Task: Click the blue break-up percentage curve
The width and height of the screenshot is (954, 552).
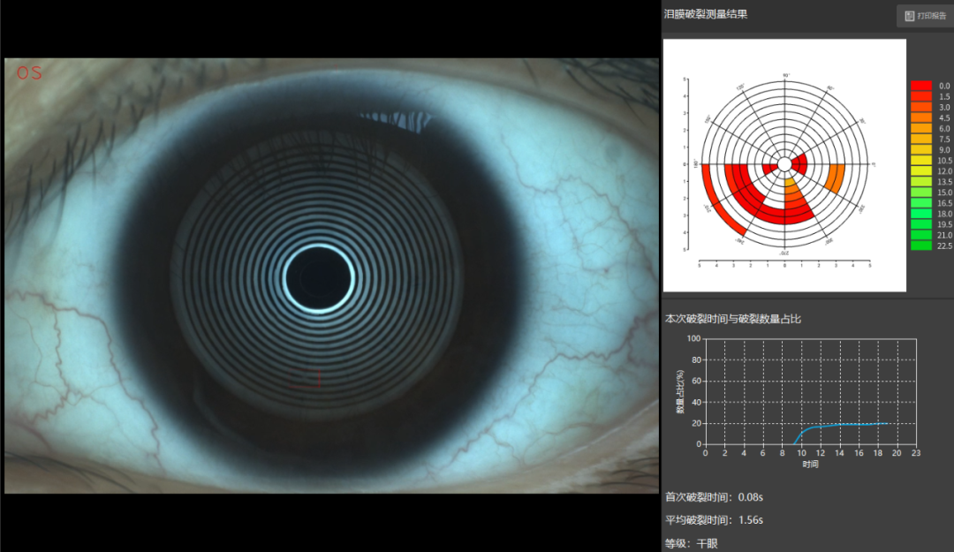Action: (840, 426)
